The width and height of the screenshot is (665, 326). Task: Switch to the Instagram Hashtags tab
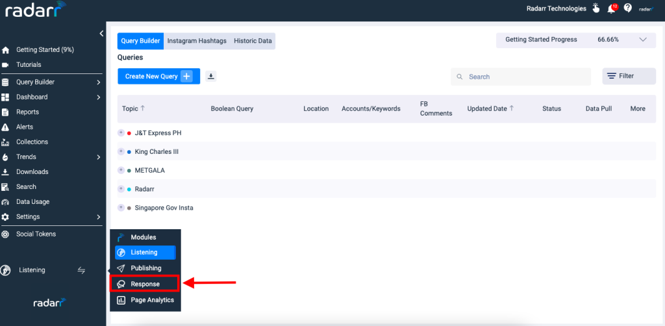(x=197, y=41)
